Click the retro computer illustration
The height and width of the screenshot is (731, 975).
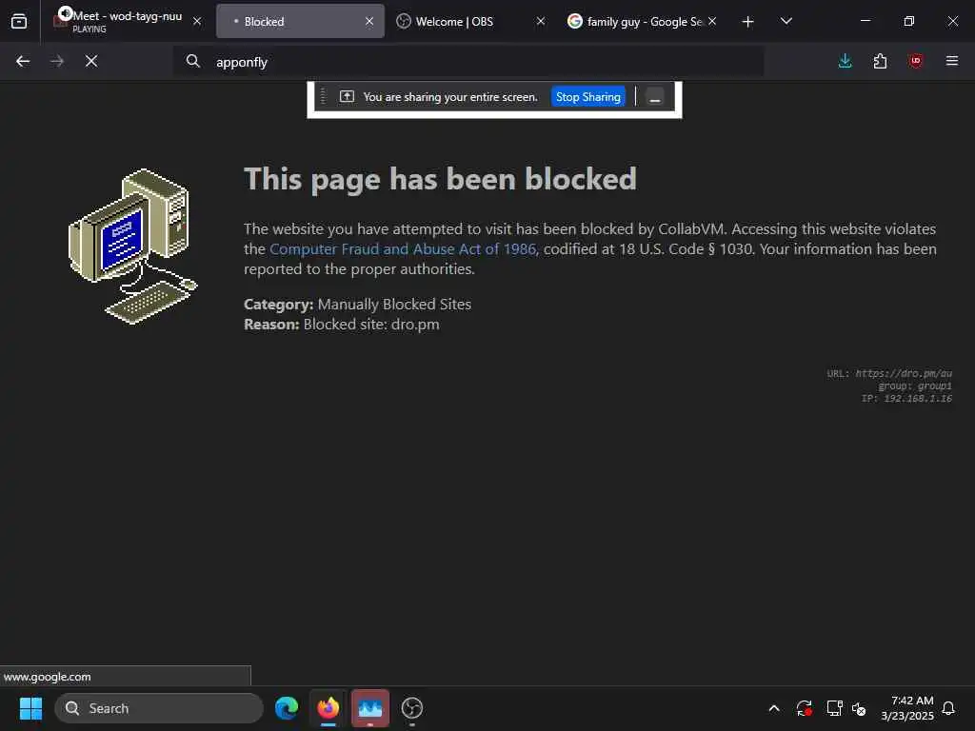(133, 247)
